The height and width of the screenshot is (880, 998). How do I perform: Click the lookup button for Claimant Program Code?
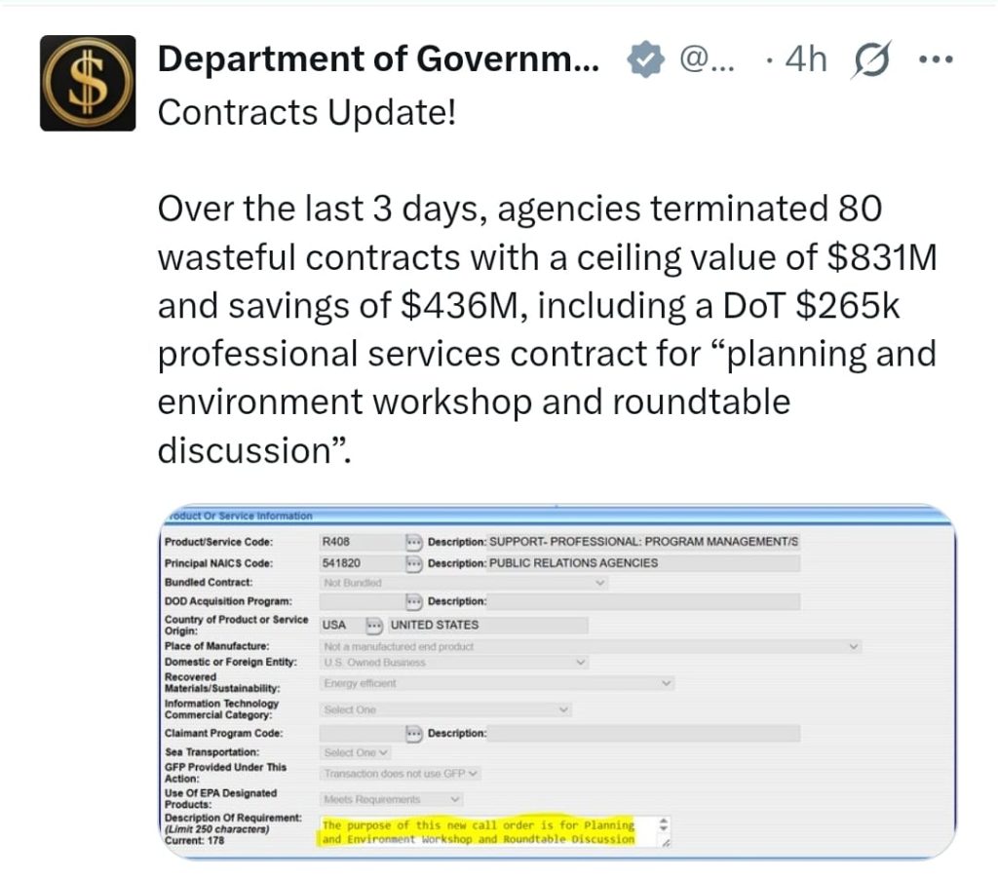click(412, 733)
